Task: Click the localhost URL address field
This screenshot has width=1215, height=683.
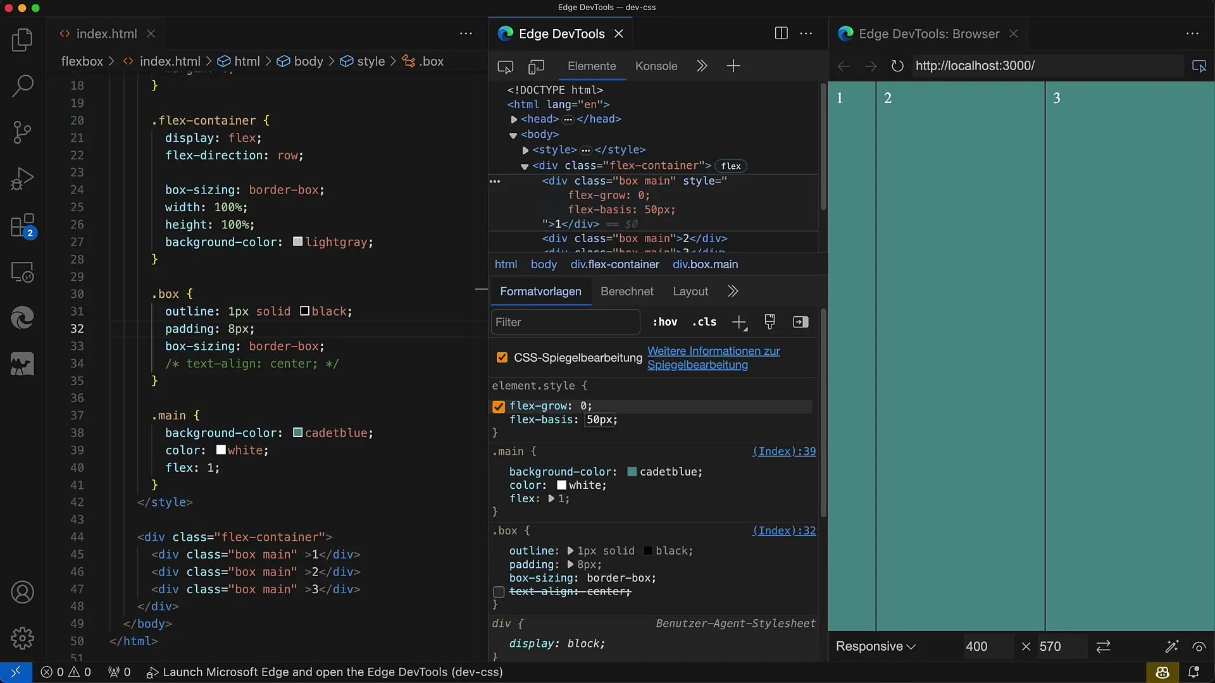Action: pos(1047,66)
